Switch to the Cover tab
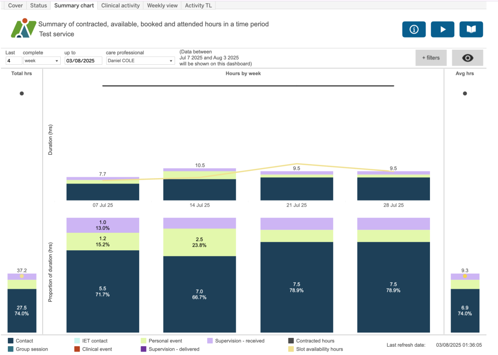This screenshot has height=355, width=498. pos(15,5)
